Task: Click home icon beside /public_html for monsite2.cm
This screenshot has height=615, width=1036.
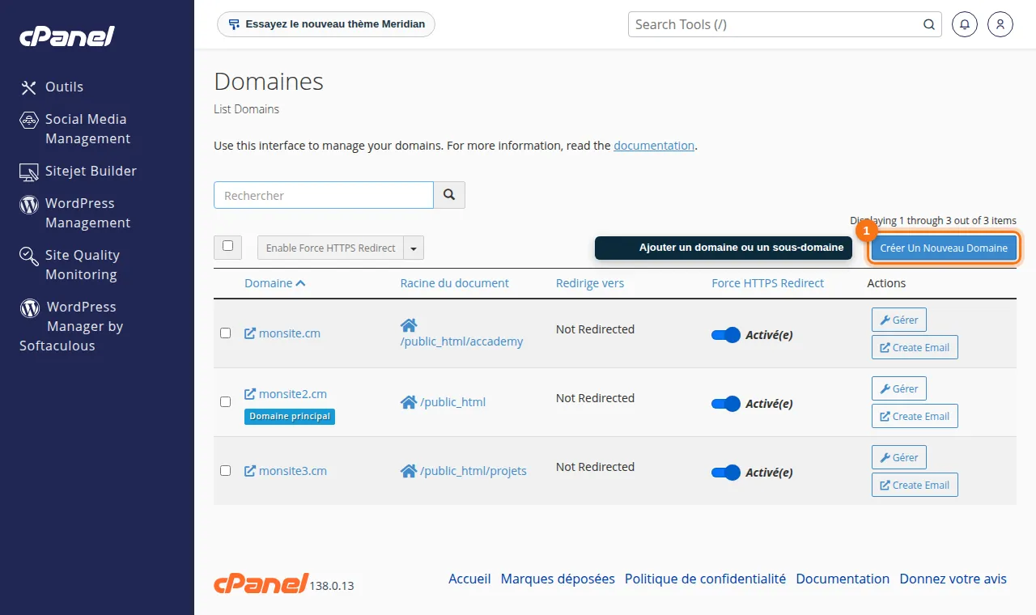Action: point(409,402)
